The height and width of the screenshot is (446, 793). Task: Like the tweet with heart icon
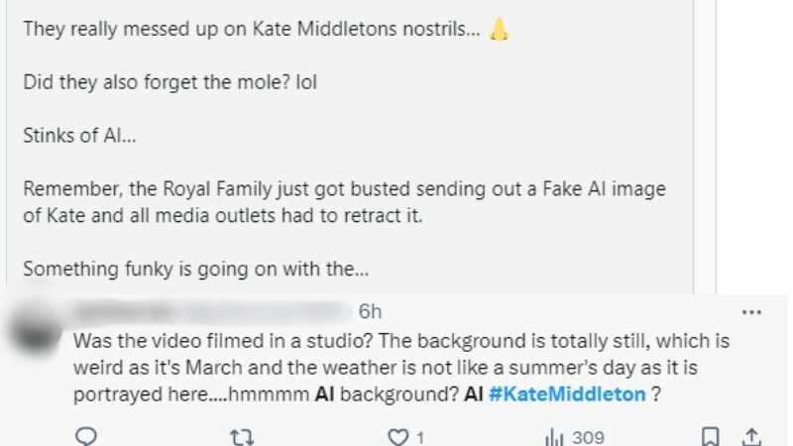click(x=398, y=436)
